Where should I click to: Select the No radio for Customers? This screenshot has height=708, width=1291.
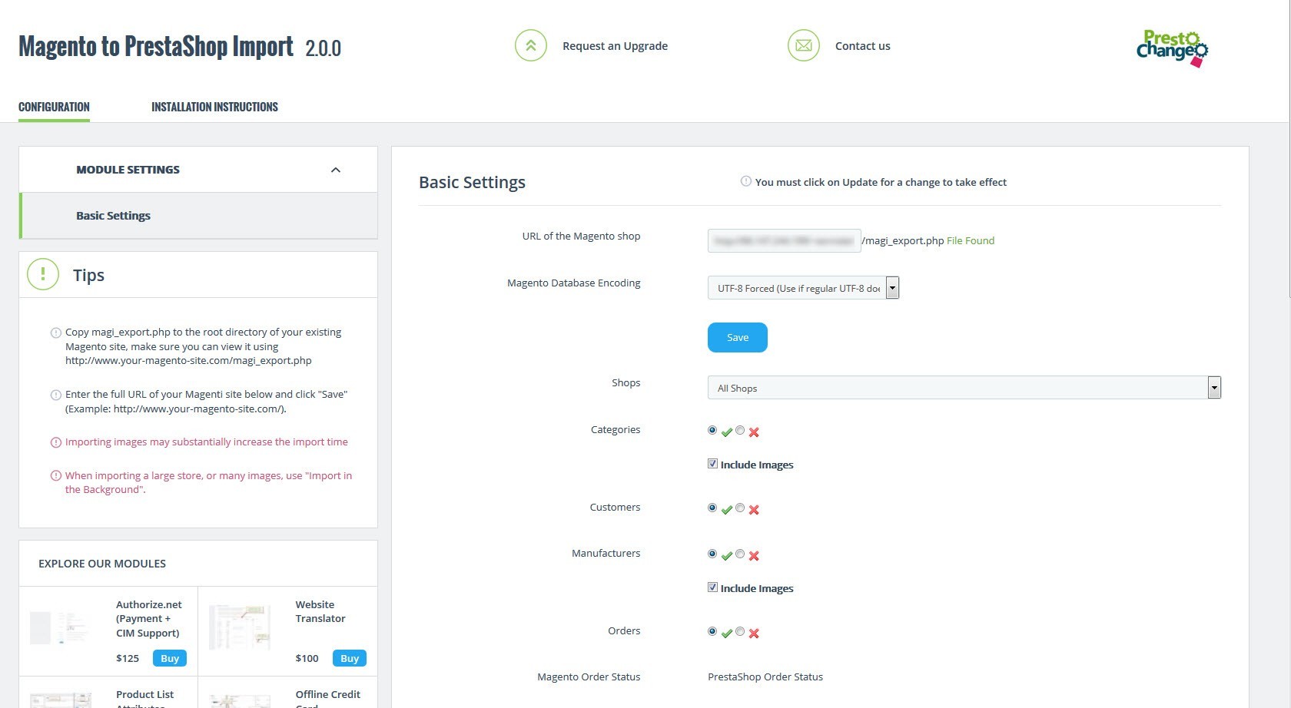tap(740, 508)
